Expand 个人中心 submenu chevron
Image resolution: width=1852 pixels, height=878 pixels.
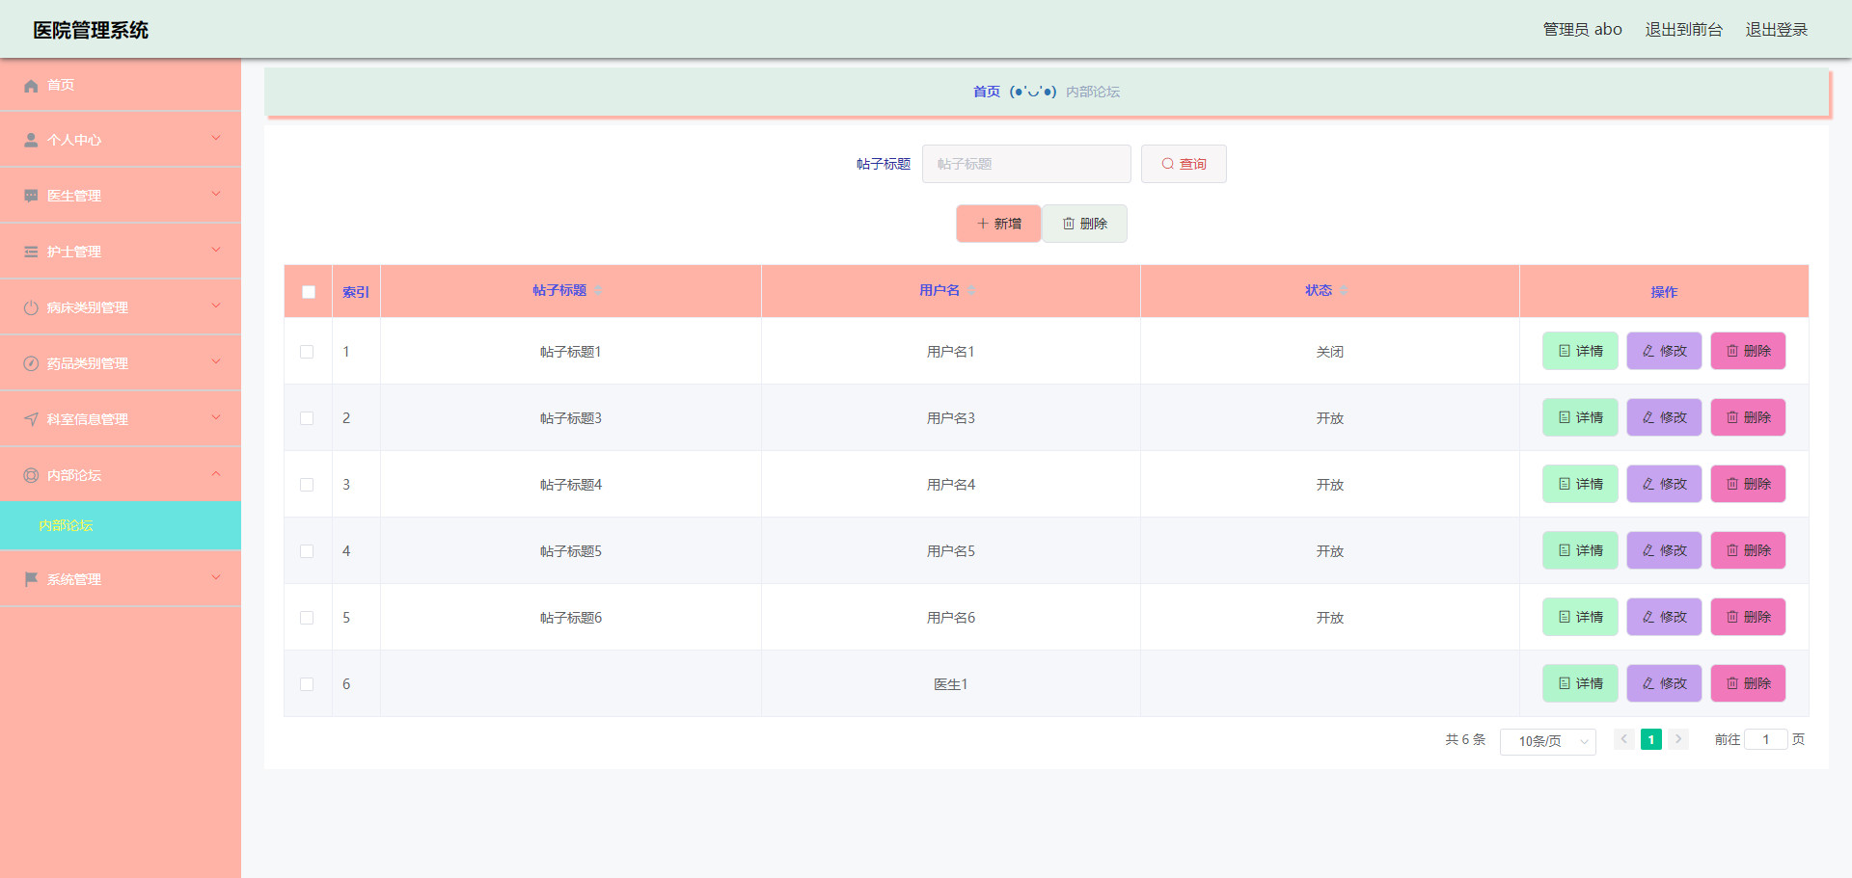point(216,138)
